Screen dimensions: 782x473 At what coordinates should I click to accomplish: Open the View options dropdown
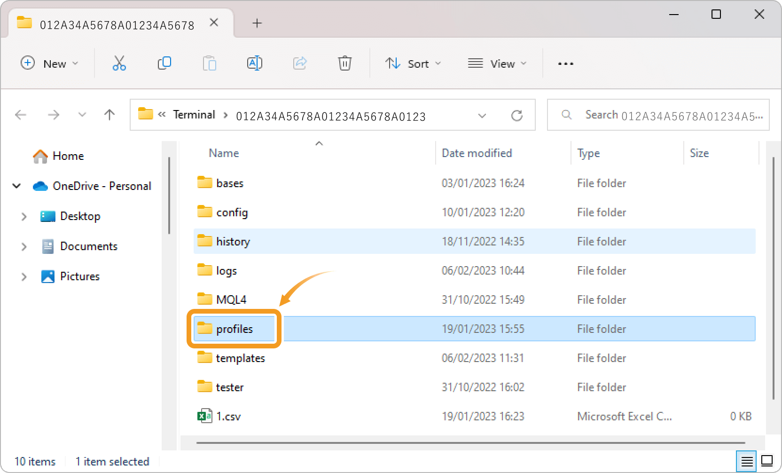pos(497,63)
